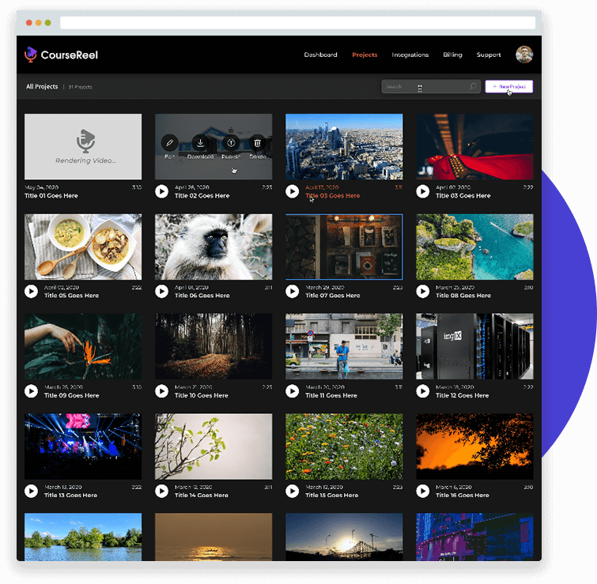Play the Title 14 Goes Here video
This screenshot has width=597, height=584.
[162, 492]
